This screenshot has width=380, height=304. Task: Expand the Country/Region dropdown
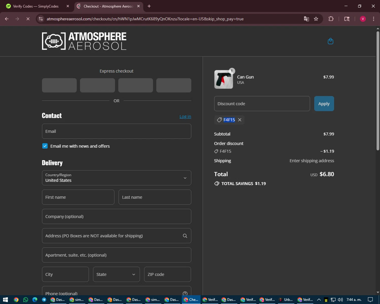(117, 178)
